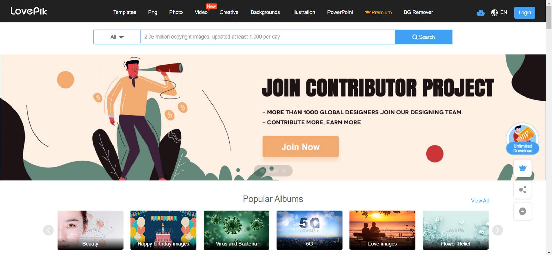Open the share icon on sidebar
Viewport: 552px width, 255px height.
tap(522, 190)
